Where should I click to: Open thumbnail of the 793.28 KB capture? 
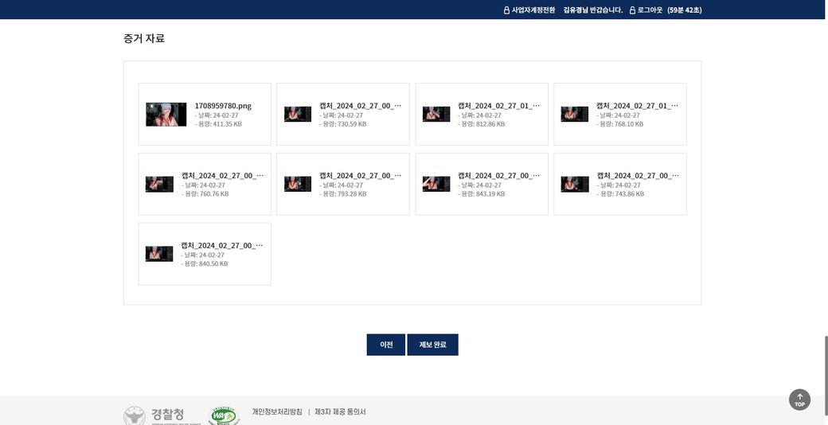(x=298, y=185)
